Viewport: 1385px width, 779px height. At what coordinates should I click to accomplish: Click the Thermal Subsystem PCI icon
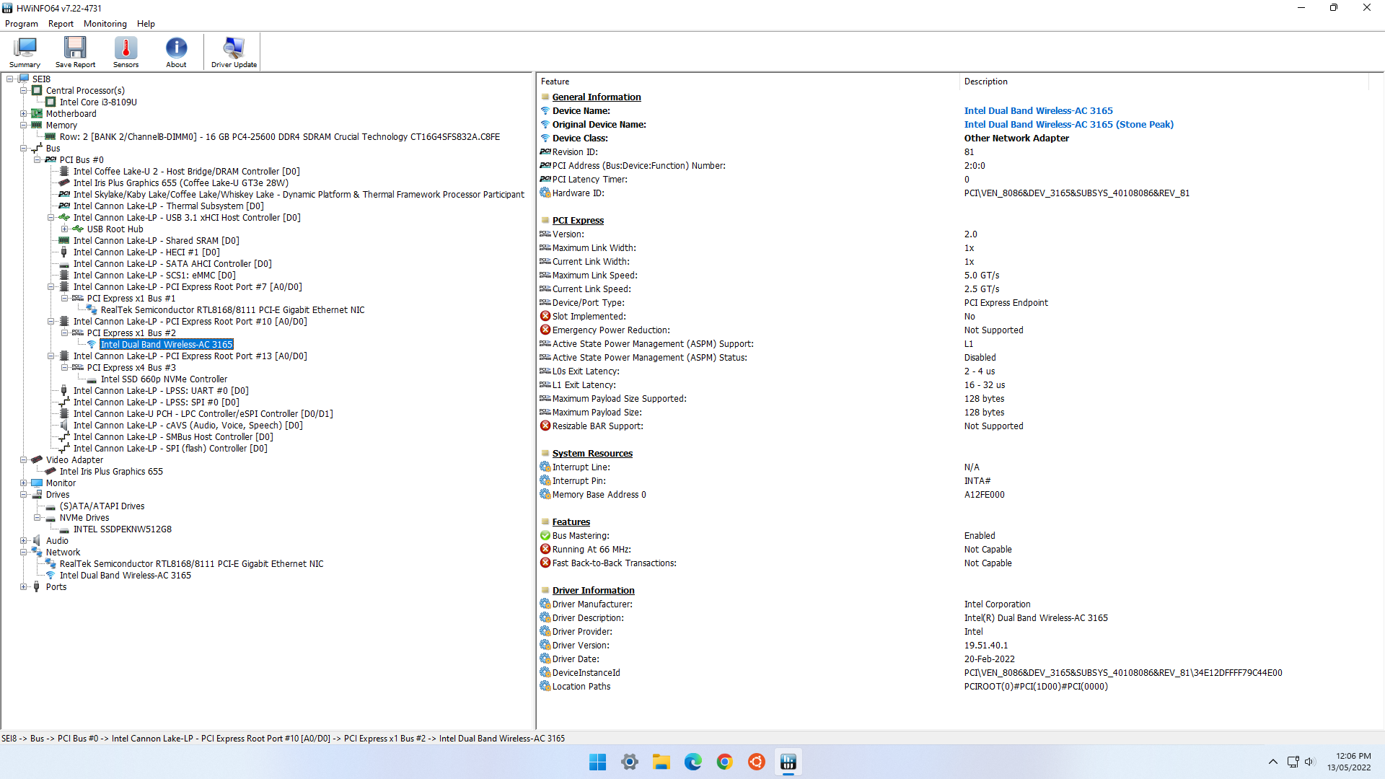(64, 206)
